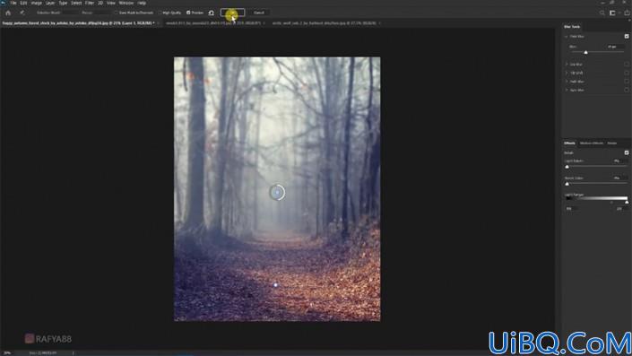The height and width of the screenshot is (356, 632).
Task: Click the Blur value input field
Action: coord(614,47)
